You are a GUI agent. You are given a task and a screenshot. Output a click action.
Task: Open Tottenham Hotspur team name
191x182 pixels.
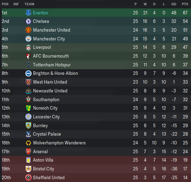pos(52,65)
